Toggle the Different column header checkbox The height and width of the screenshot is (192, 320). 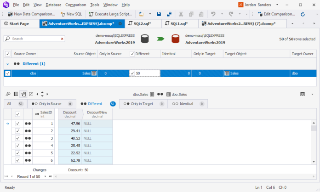click(132, 54)
